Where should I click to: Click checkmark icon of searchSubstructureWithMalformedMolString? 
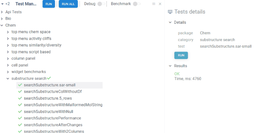20,105
